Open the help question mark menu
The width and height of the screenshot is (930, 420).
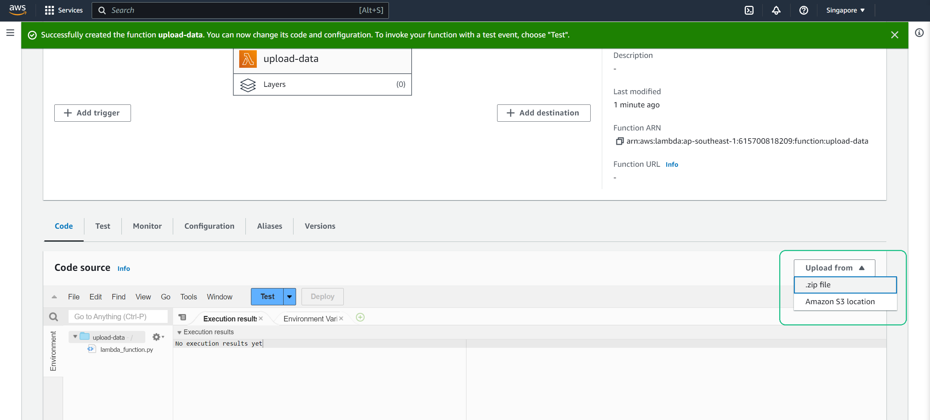[x=803, y=10]
